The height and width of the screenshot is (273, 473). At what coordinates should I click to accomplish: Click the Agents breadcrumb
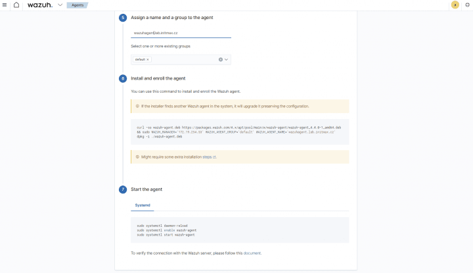tap(78, 5)
